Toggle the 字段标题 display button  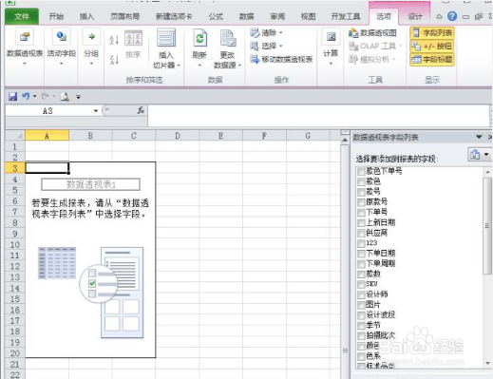(432, 60)
